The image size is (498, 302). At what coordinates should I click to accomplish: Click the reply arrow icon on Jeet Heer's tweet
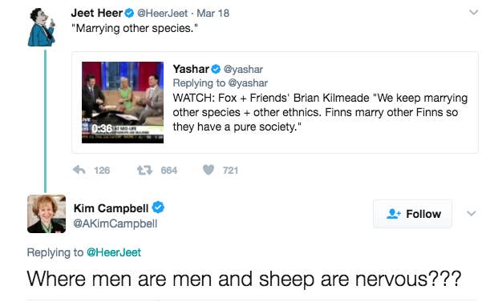pyautogui.click(x=79, y=170)
